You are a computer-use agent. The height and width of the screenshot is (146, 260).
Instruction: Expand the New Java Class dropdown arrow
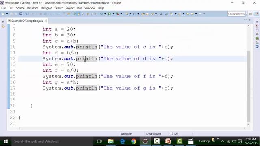coord(138,14)
